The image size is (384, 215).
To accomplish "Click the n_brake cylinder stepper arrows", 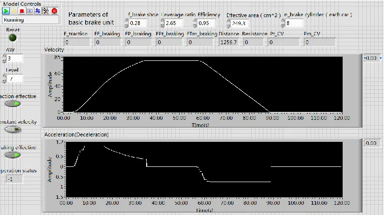I will [283, 23].
